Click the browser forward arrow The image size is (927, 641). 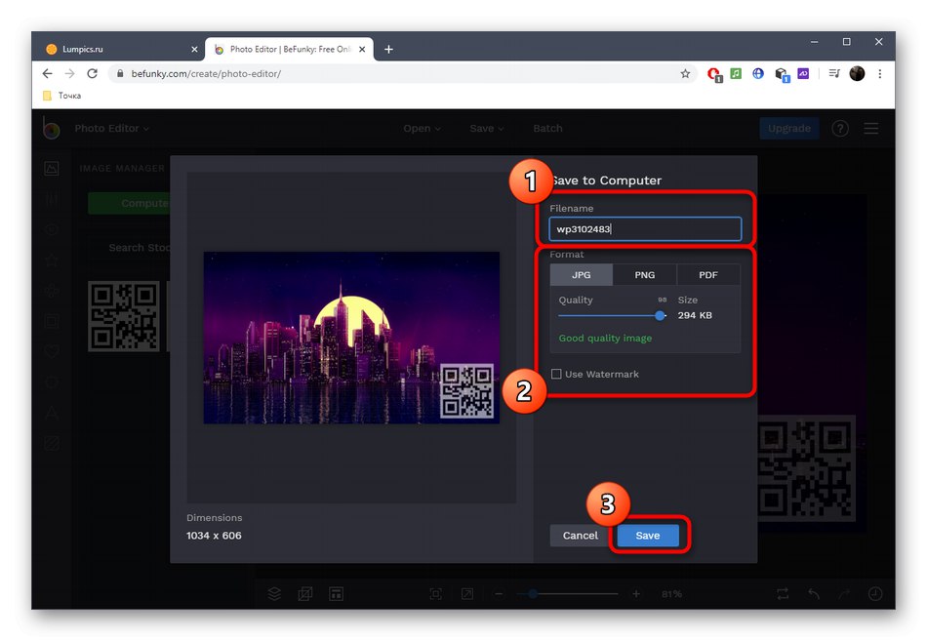(x=69, y=73)
